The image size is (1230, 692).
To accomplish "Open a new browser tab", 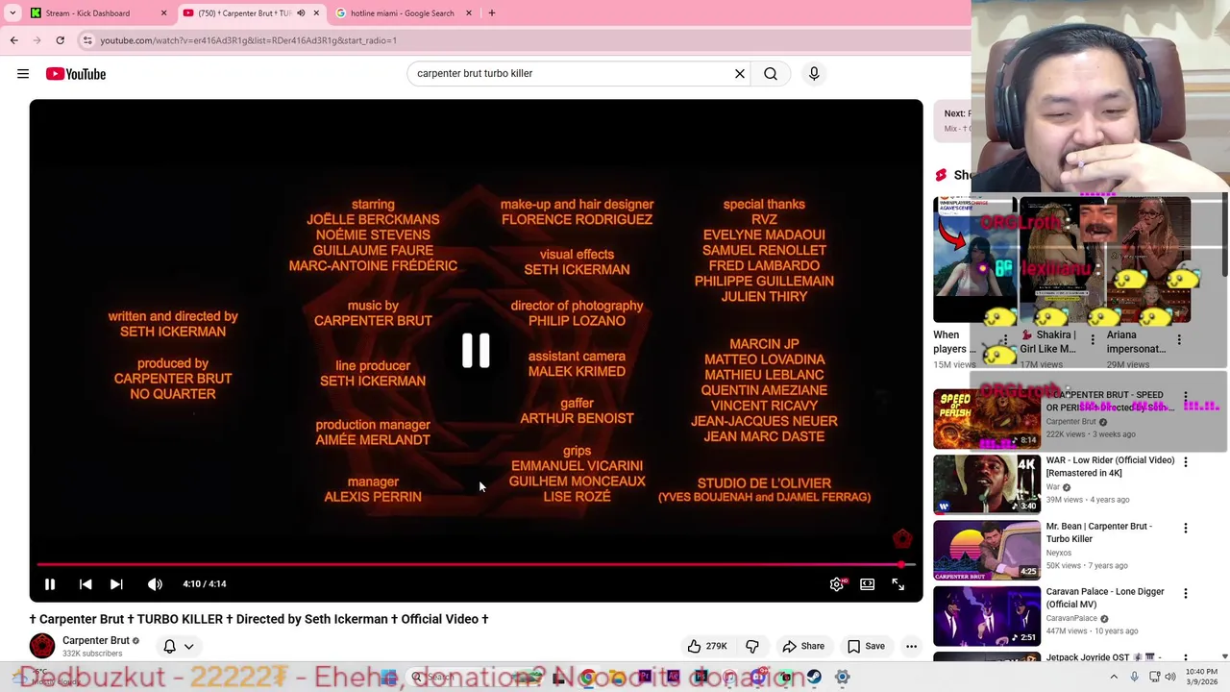I will point(492,13).
